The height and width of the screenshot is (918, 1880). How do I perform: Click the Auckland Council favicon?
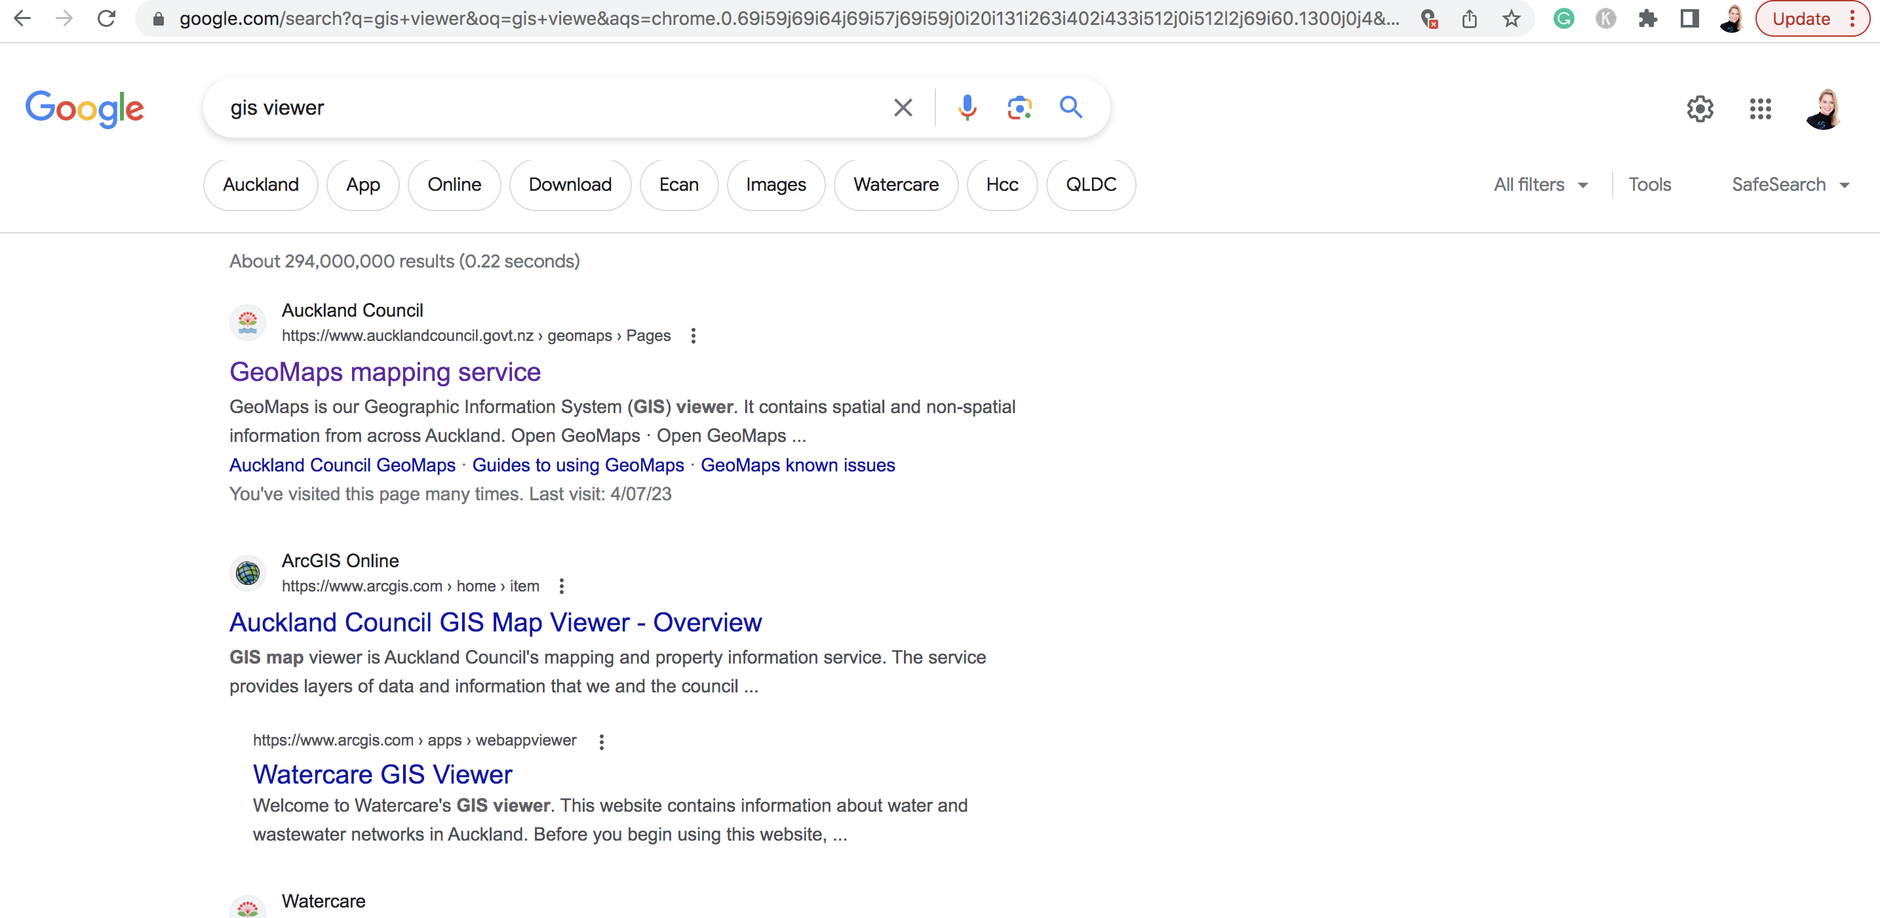point(247,322)
